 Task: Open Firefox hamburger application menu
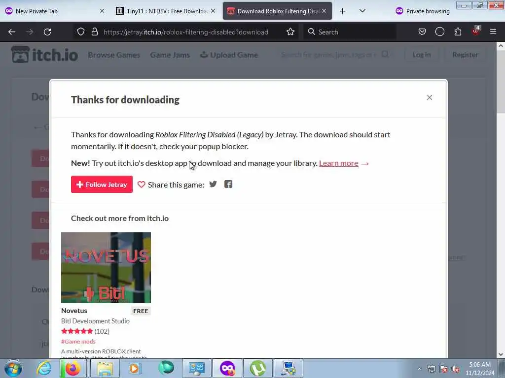point(493,31)
